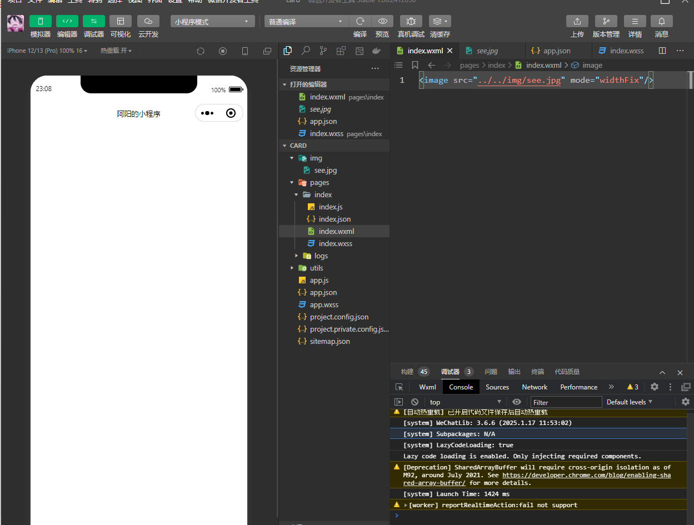The height and width of the screenshot is (525, 694).
Task: Collapse the 打开的编辑器 section
Action: click(334, 84)
